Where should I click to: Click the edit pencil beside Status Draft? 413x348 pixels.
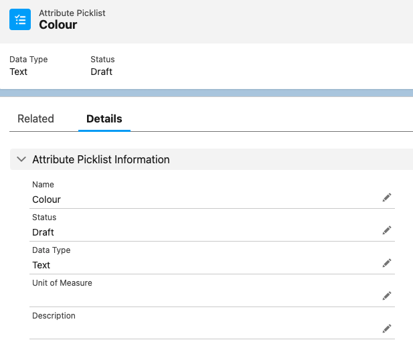click(386, 230)
